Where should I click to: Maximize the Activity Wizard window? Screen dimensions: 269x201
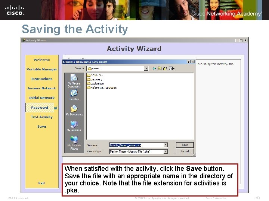coord(241,40)
